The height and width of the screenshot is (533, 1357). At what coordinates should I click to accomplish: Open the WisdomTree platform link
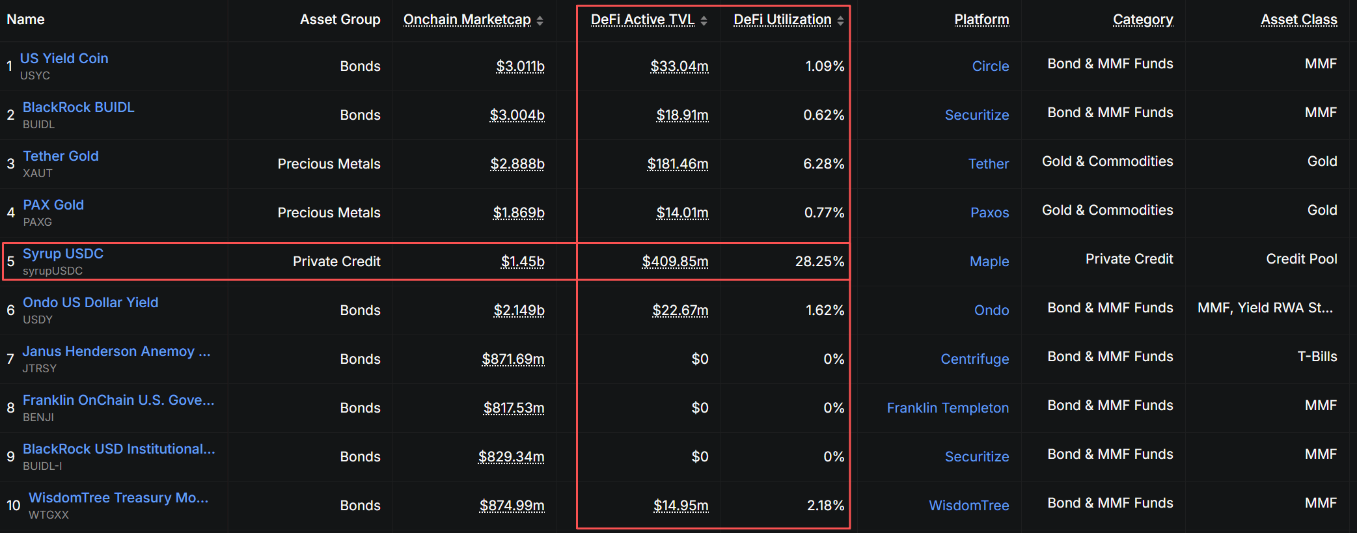tap(969, 505)
